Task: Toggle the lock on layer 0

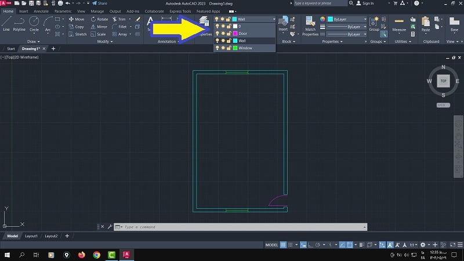Action: (x=229, y=26)
